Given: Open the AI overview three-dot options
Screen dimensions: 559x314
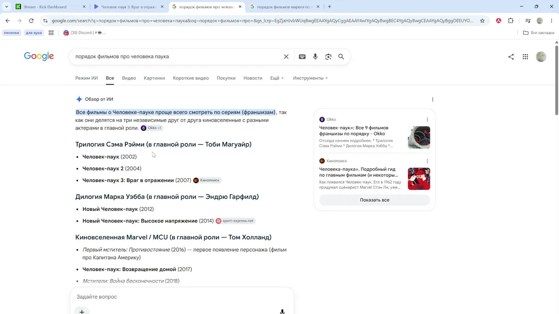Looking at the screenshot, I should point(432,99).
